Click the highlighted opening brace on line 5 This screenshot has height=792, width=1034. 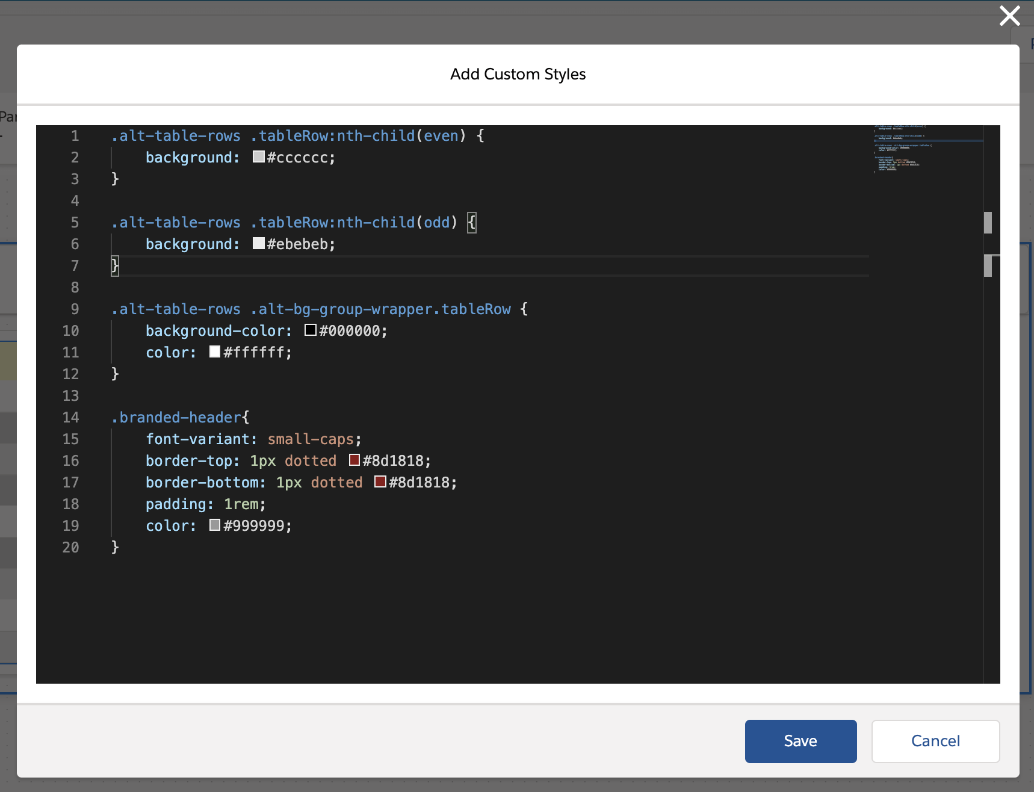pyautogui.click(x=472, y=223)
